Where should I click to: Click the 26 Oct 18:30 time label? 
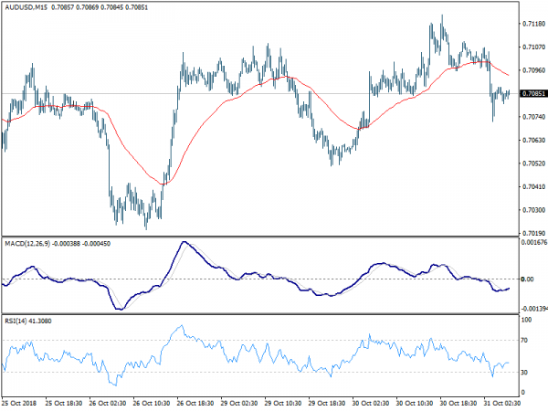195,403
